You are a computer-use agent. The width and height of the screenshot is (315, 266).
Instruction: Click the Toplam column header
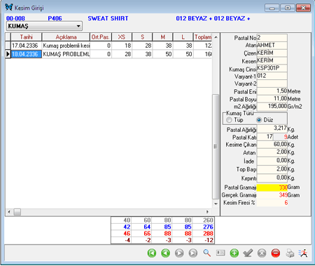tap(203, 37)
